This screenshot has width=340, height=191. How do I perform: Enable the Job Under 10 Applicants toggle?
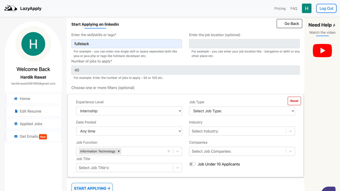[192, 164]
